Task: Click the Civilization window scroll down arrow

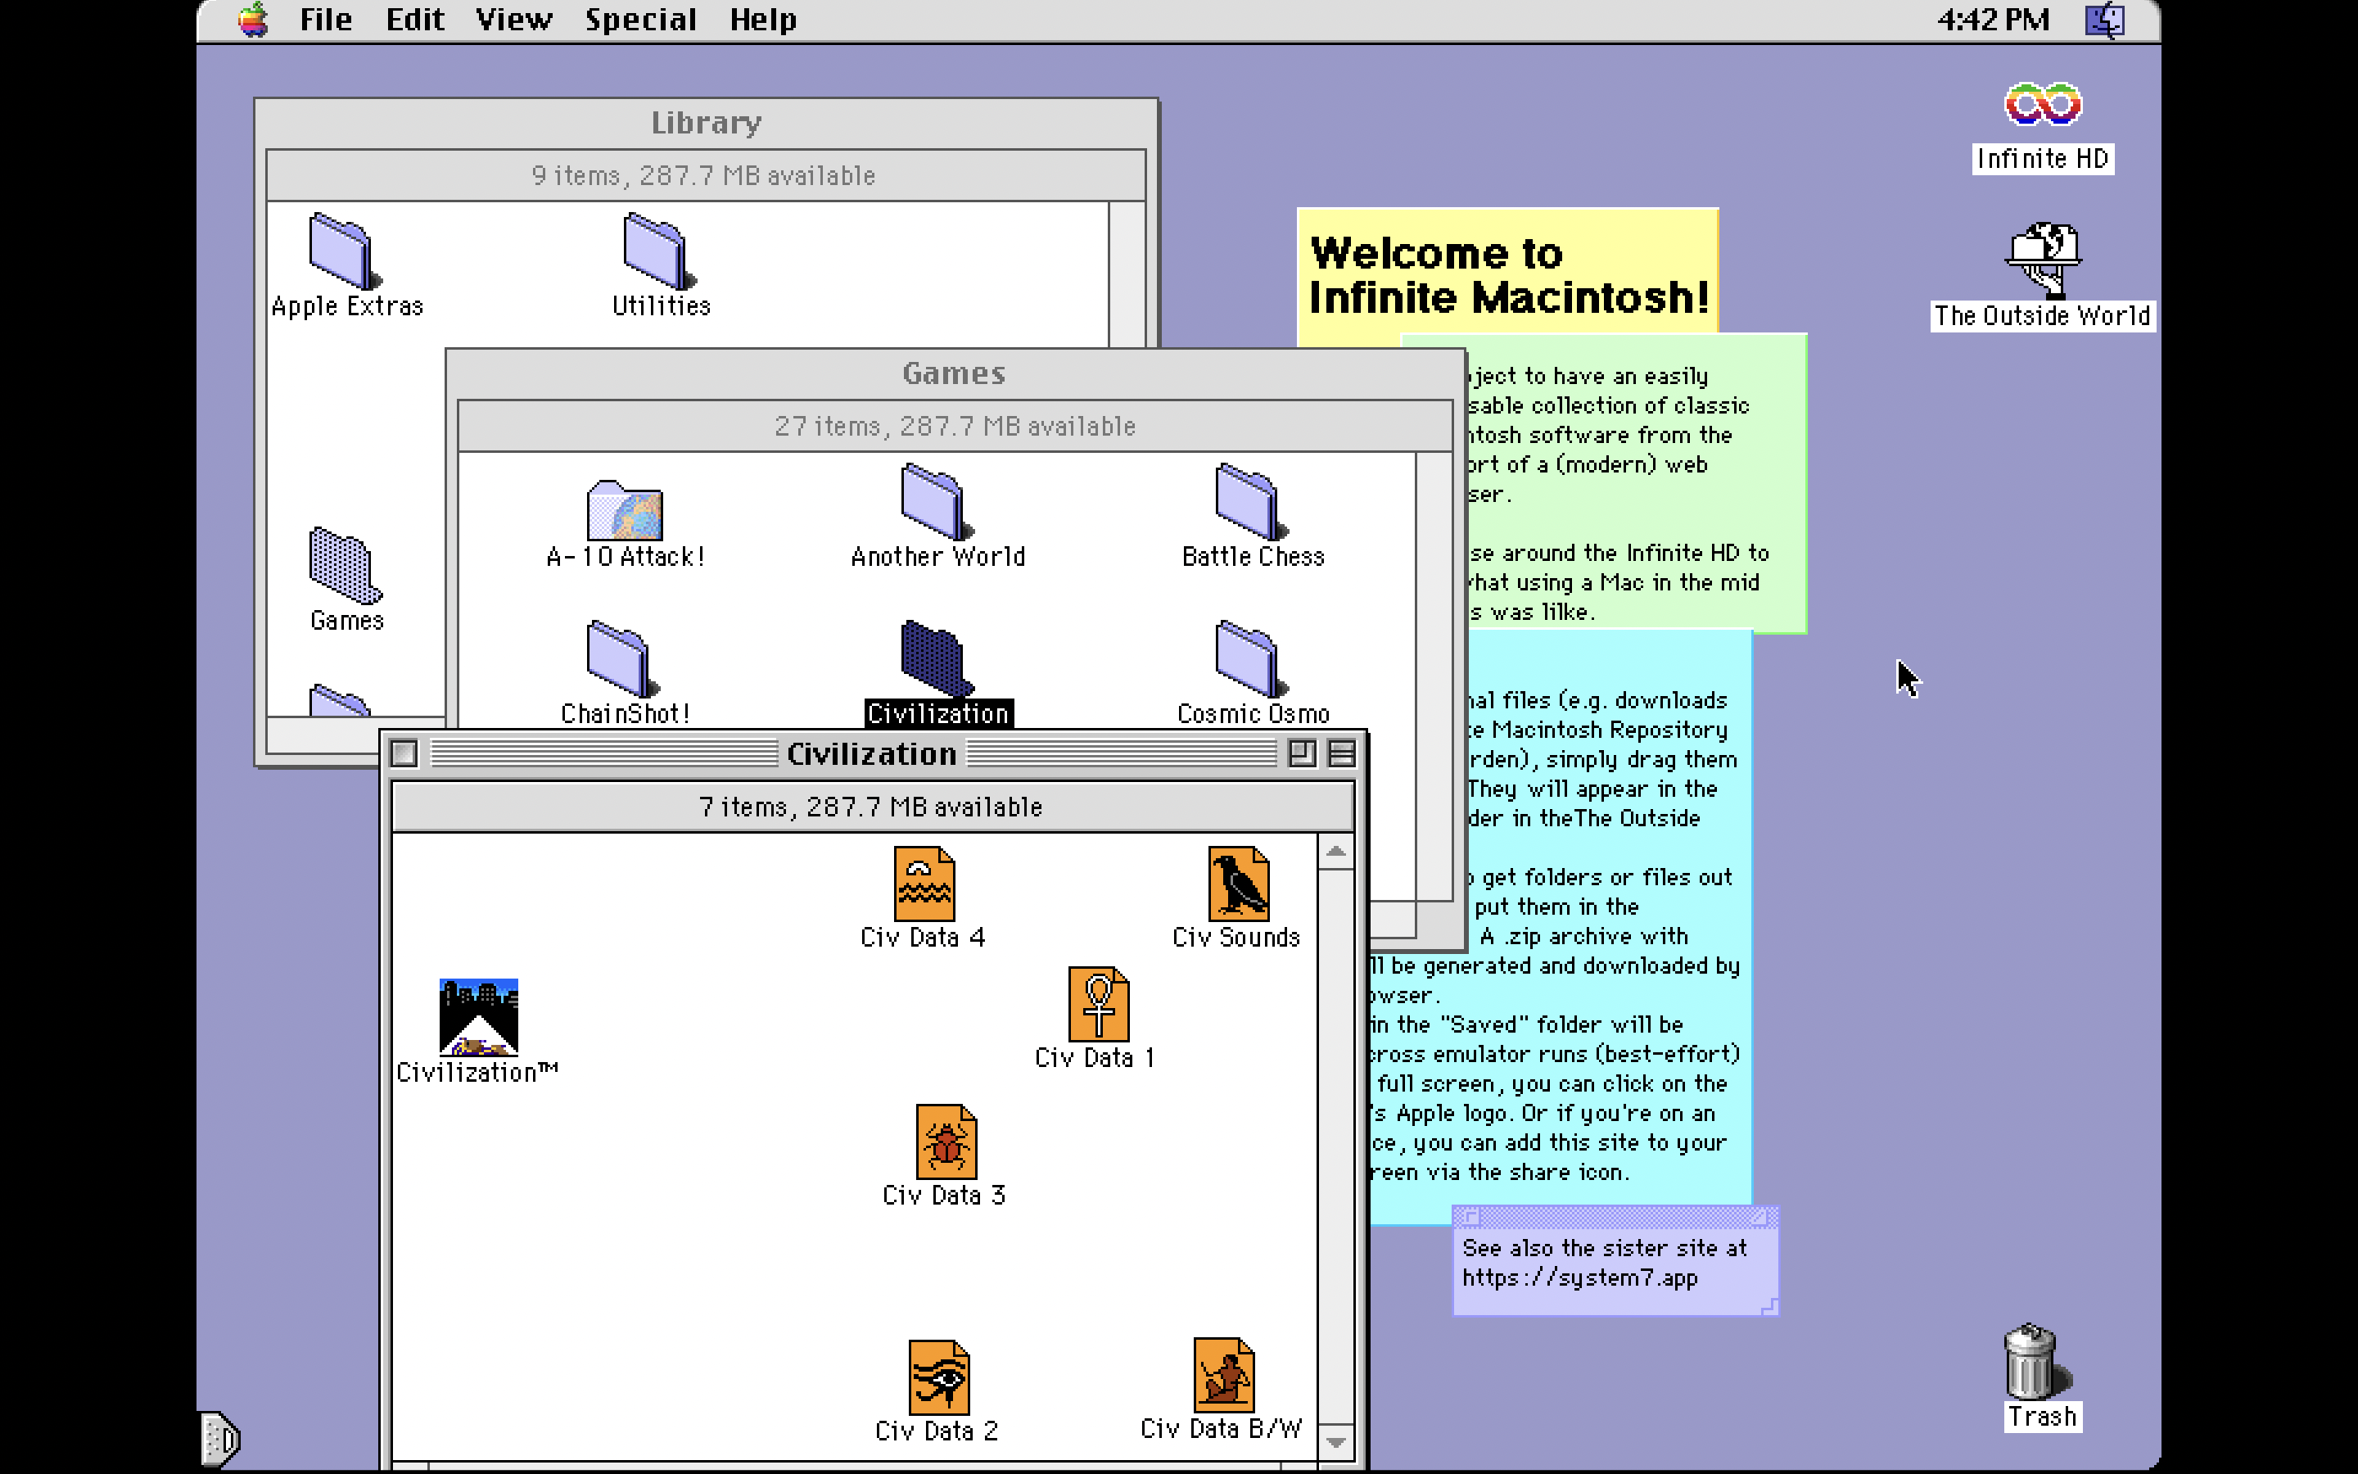Action: 1336,1442
